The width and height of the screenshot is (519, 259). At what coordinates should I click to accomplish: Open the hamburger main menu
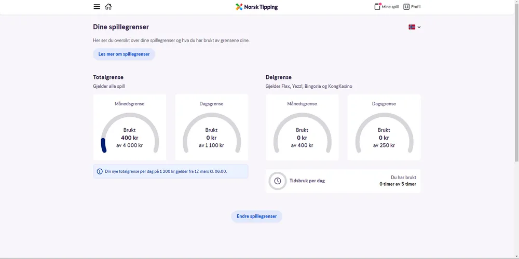click(97, 7)
